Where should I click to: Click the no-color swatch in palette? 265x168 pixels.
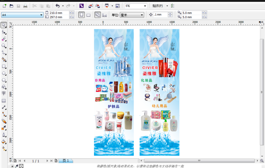pyautogui.click(x=21, y=166)
